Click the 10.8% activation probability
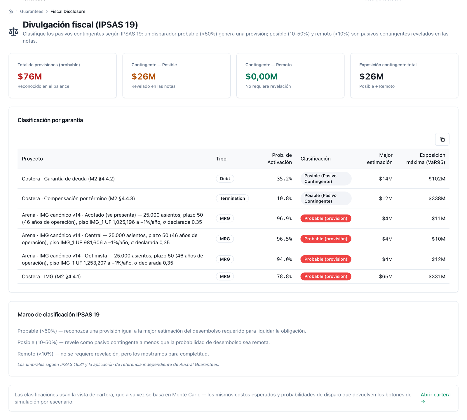This screenshot has height=420, width=467. [284, 198]
